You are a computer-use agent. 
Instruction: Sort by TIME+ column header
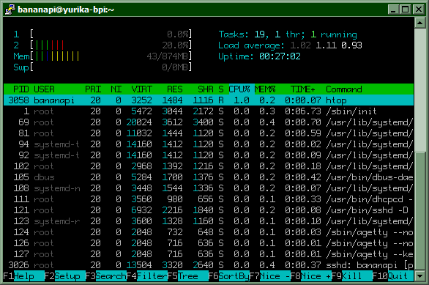(x=303, y=89)
